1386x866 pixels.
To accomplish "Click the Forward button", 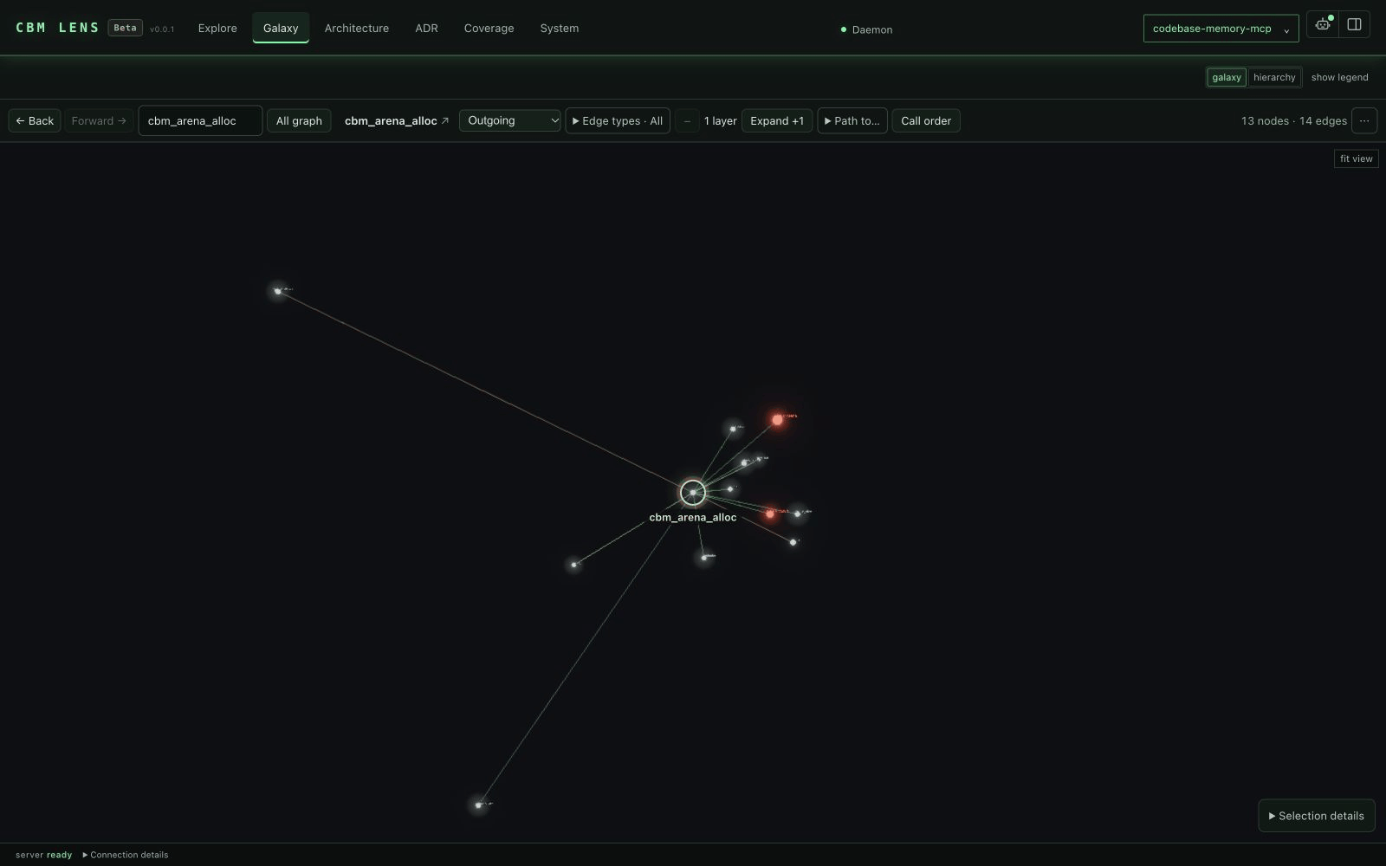I will coord(99,121).
